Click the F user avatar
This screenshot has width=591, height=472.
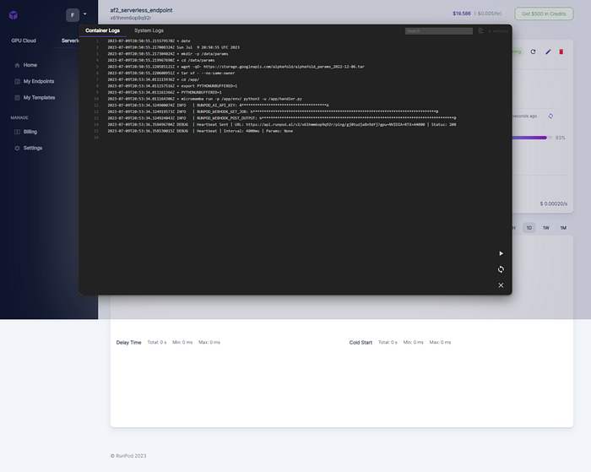click(x=73, y=15)
